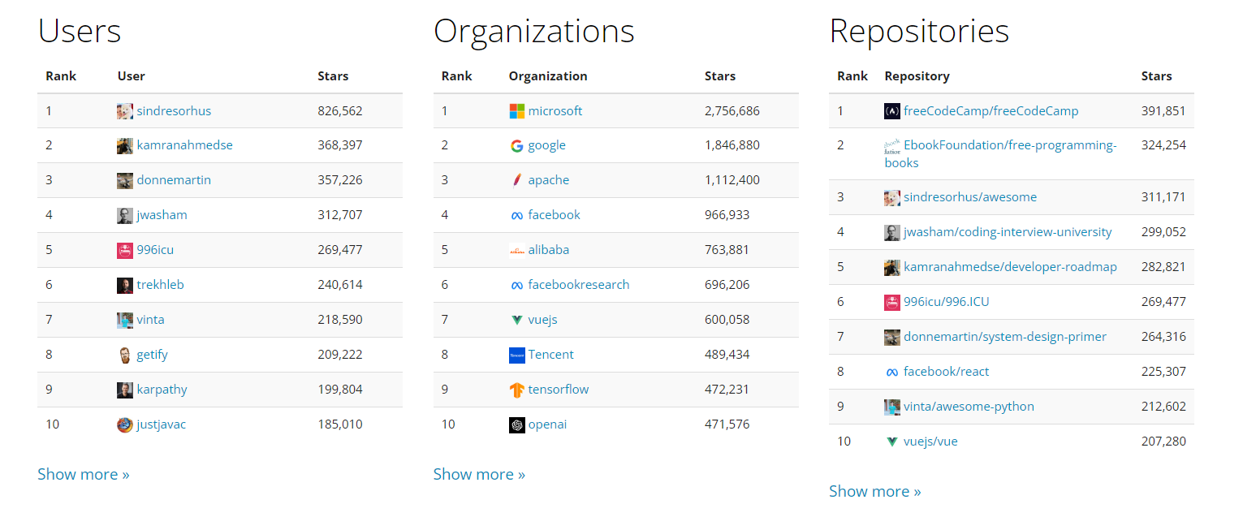
Task: Open EbookFoundation/free-programming-books repository link
Action: (1001, 154)
